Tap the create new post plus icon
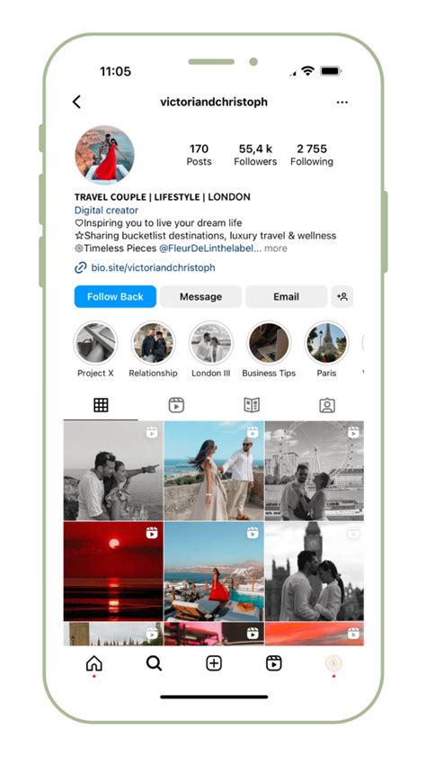Screen dimensions: 426x757 pos(214,663)
